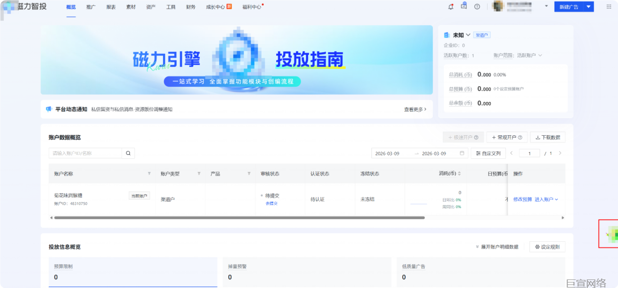This screenshot has height=288, width=618.
Task: Click the enterprise building icon beside 未知
Action: pyautogui.click(x=446, y=35)
